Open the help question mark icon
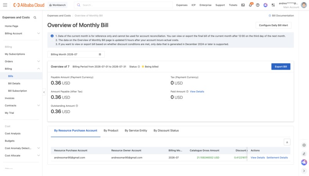This screenshot has height=176, width=309. click(x=258, y=5)
